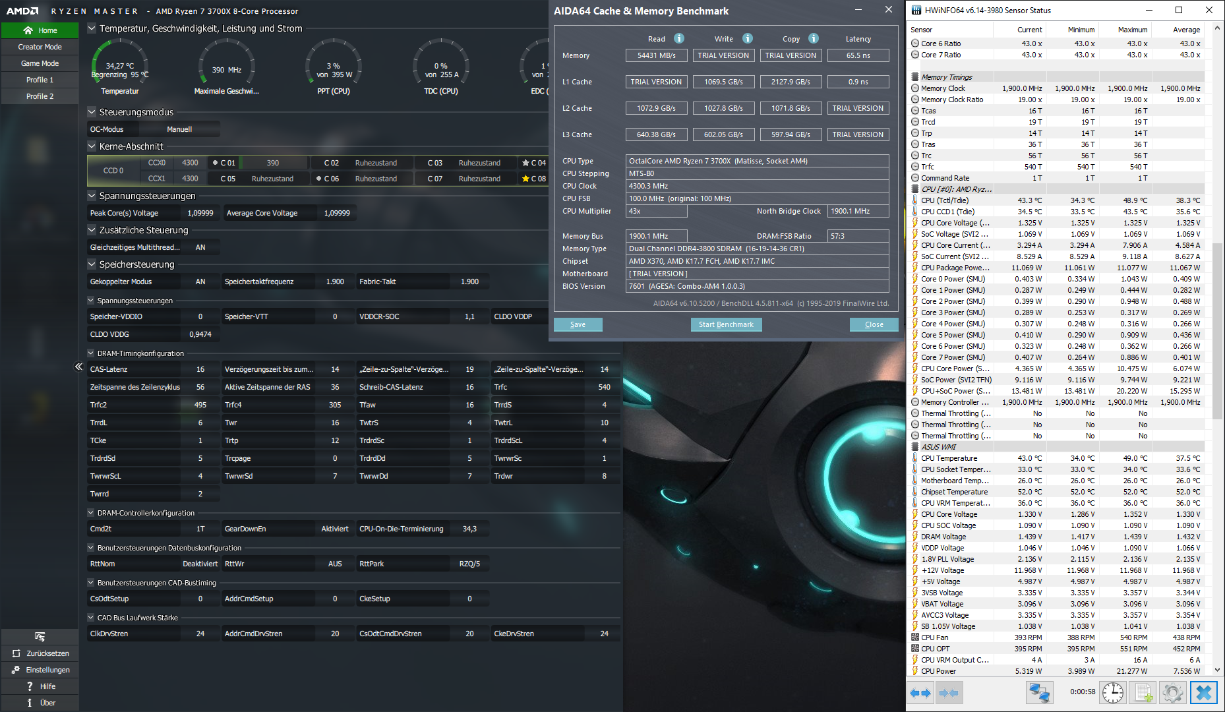The height and width of the screenshot is (712, 1225).
Task: Click the Temperatur gauge in Ryzen Master
Action: click(x=120, y=67)
